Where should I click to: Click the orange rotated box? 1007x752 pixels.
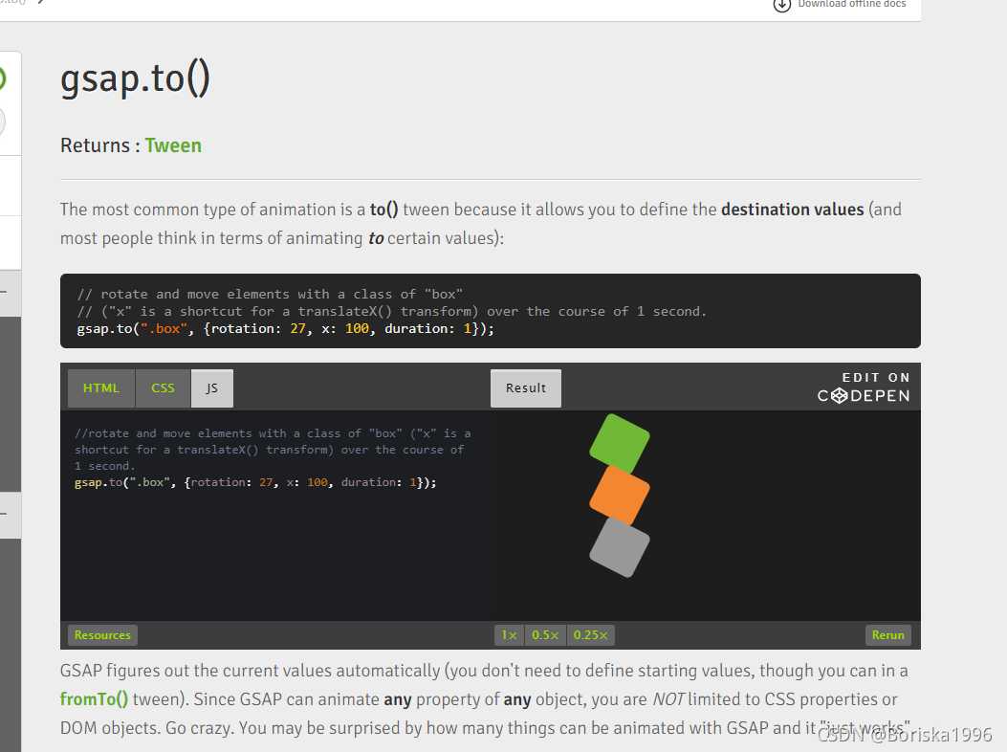tap(620, 496)
